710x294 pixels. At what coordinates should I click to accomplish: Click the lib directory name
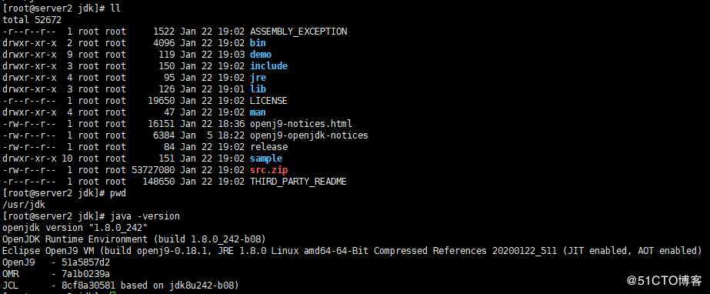point(258,89)
